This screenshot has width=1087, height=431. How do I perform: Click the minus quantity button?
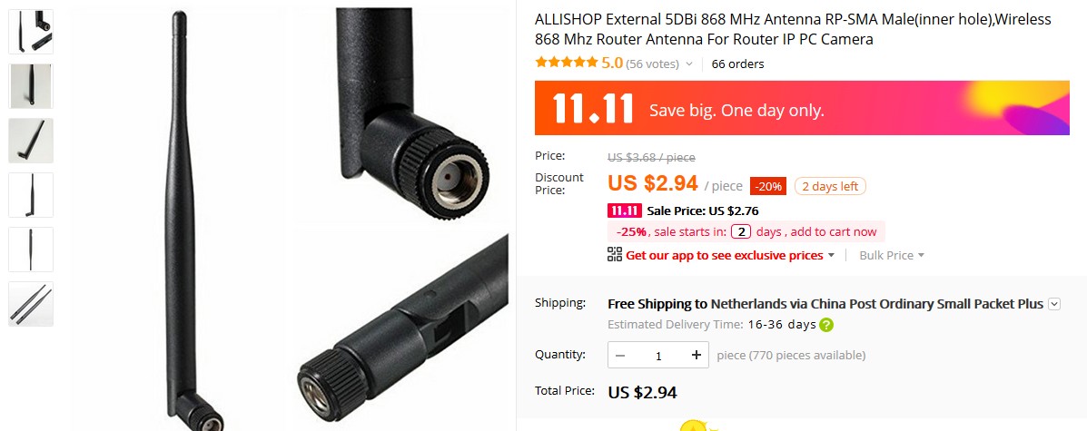(620, 355)
